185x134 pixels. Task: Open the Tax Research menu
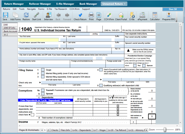(x=61, y=9)
